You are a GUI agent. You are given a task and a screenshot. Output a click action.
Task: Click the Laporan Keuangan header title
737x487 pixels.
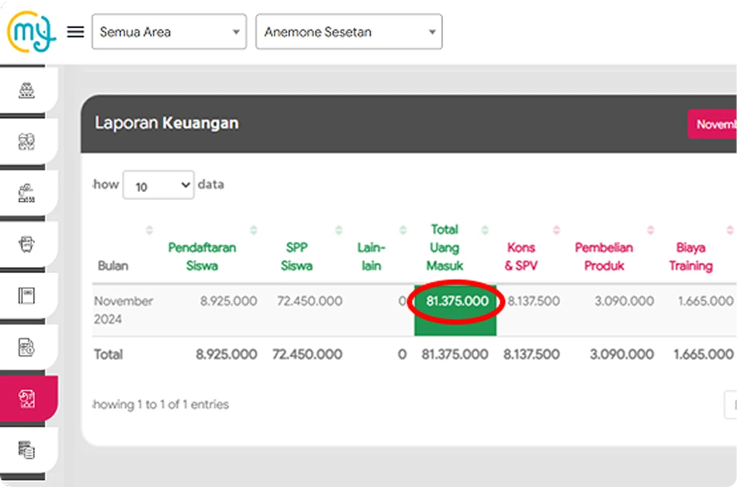(166, 123)
